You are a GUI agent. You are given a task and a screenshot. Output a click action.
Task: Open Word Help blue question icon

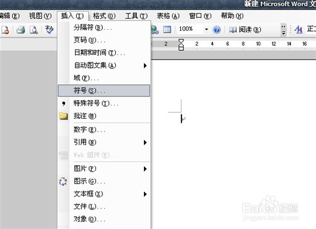click(217, 30)
